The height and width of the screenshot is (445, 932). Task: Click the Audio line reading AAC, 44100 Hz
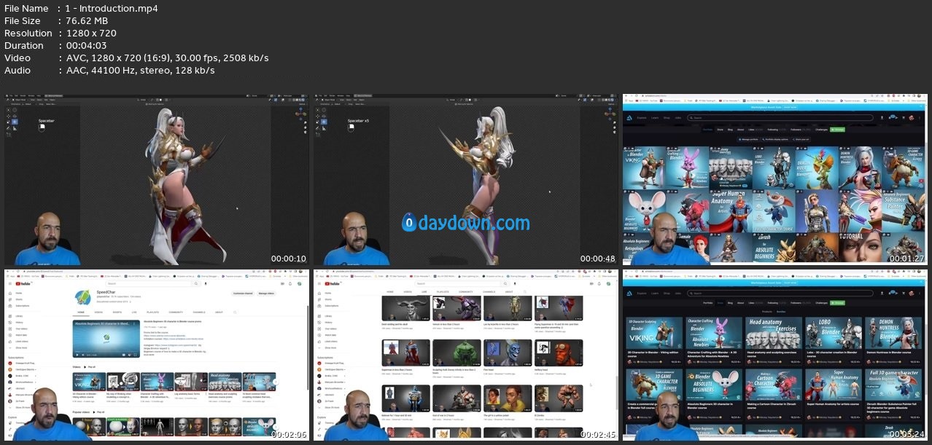tap(140, 71)
